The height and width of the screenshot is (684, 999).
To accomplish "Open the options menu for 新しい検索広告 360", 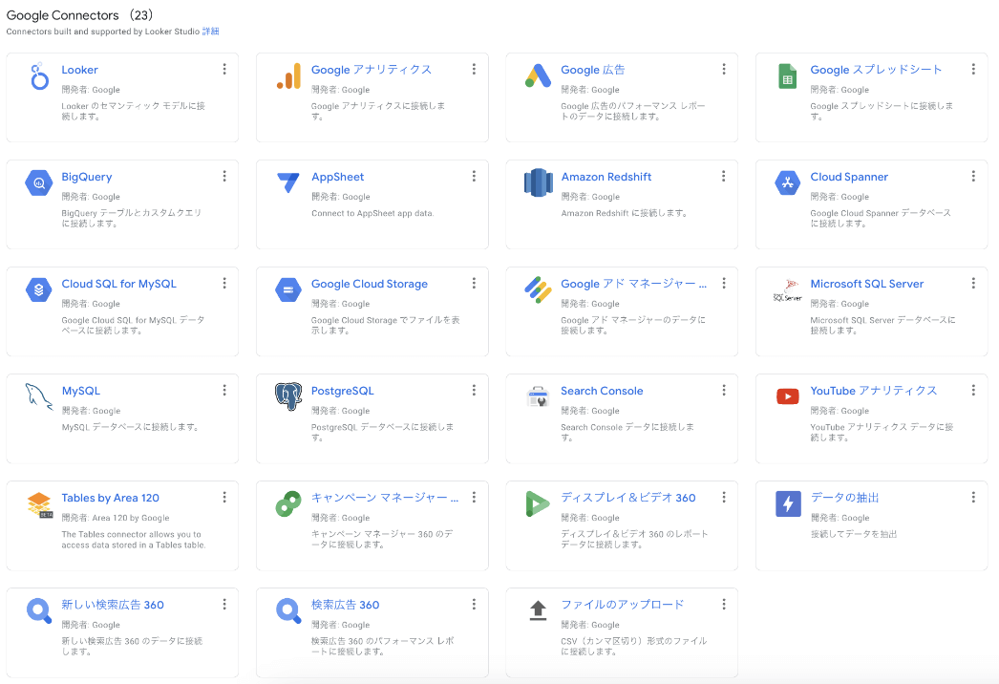I will [224, 605].
